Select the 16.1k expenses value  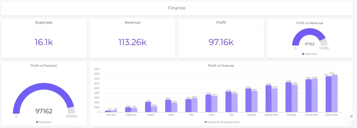click(x=44, y=42)
